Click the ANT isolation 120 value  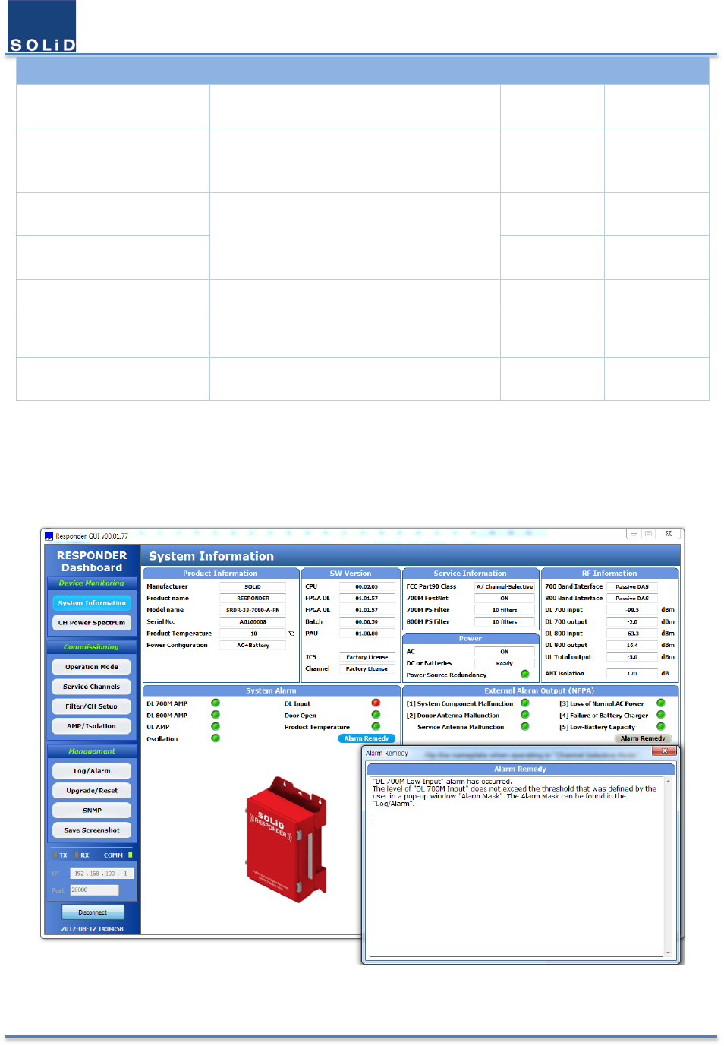coord(632,674)
